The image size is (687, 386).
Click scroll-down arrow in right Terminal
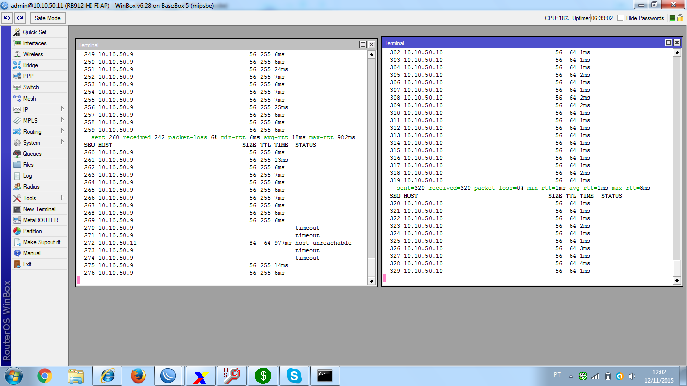pos(677,280)
